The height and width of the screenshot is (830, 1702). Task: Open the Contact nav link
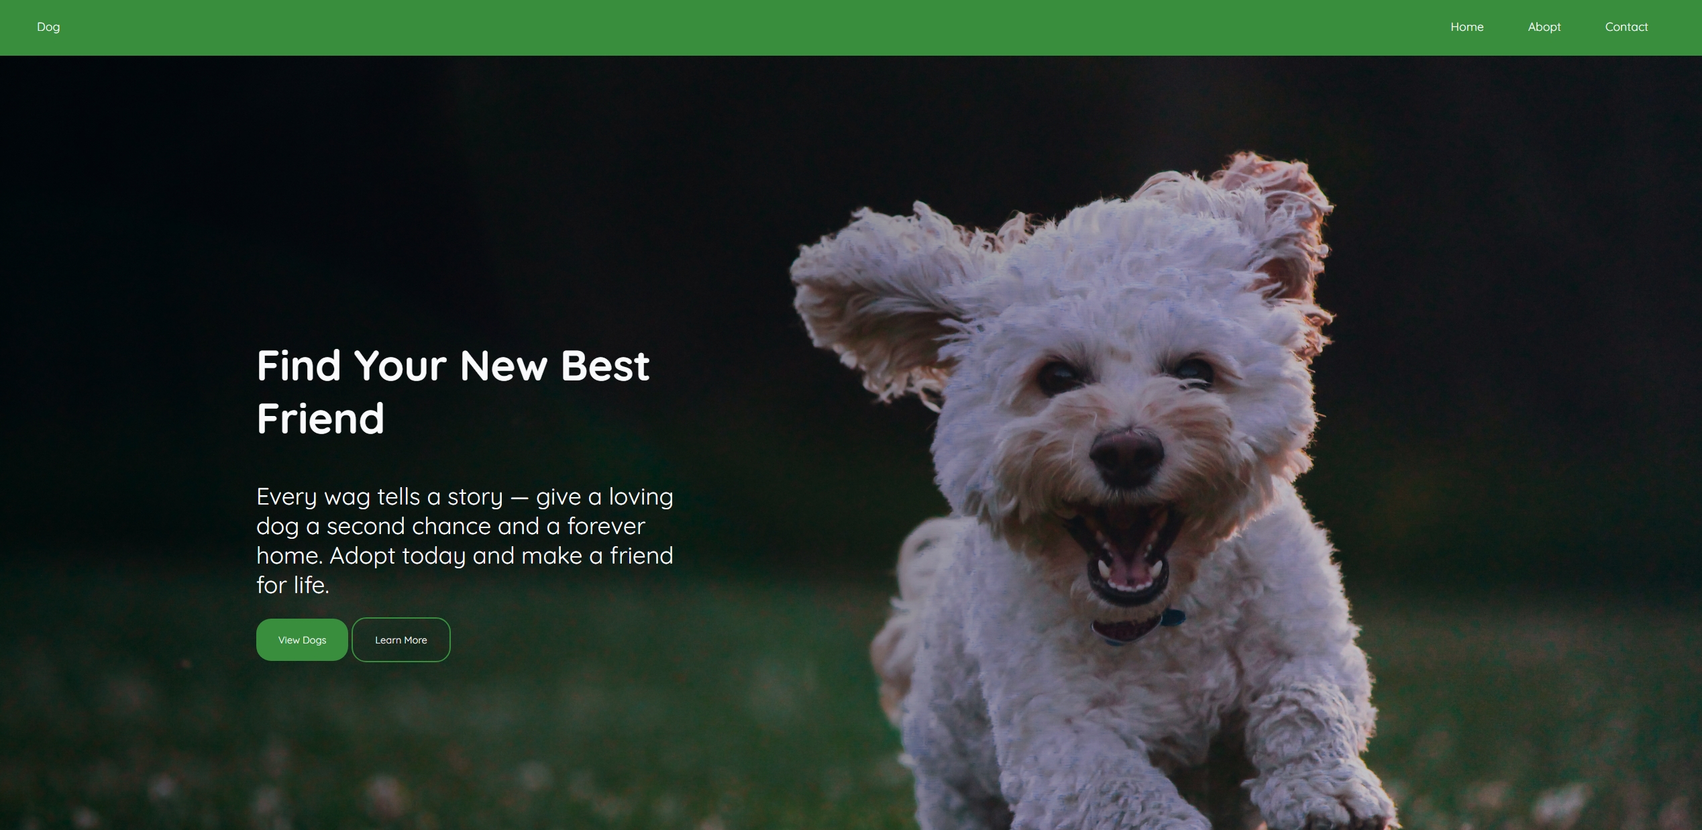pyautogui.click(x=1626, y=27)
